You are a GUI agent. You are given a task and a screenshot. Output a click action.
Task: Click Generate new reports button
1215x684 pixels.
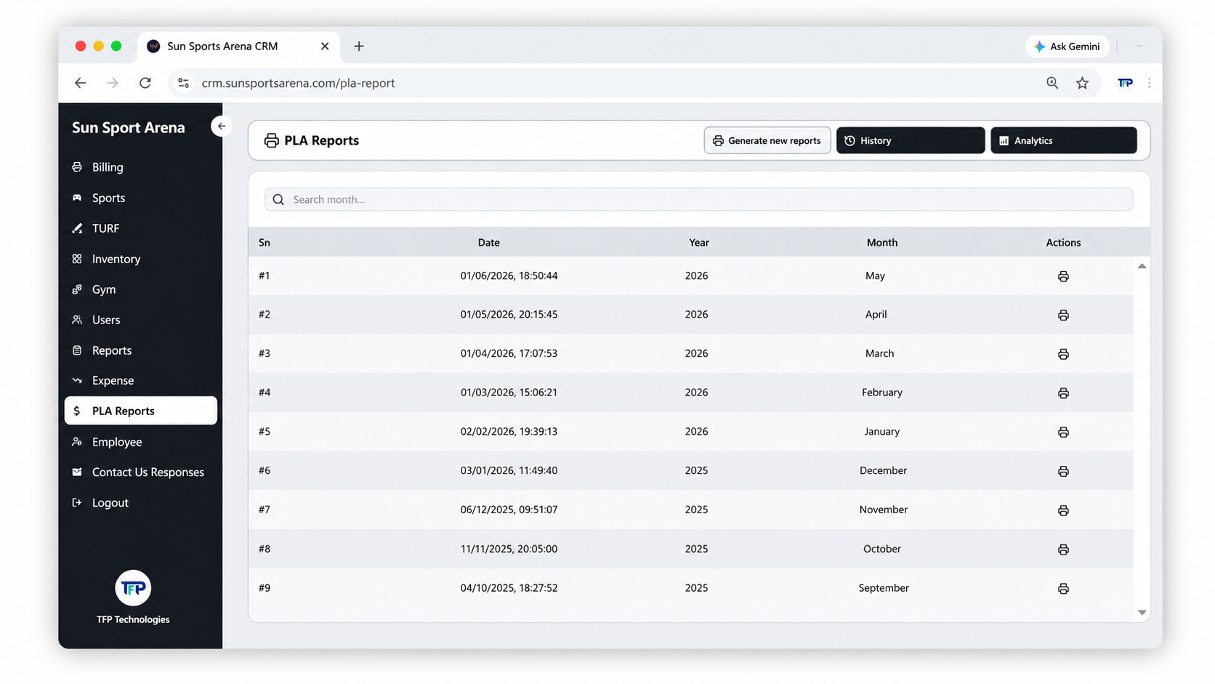pos(767,140)
